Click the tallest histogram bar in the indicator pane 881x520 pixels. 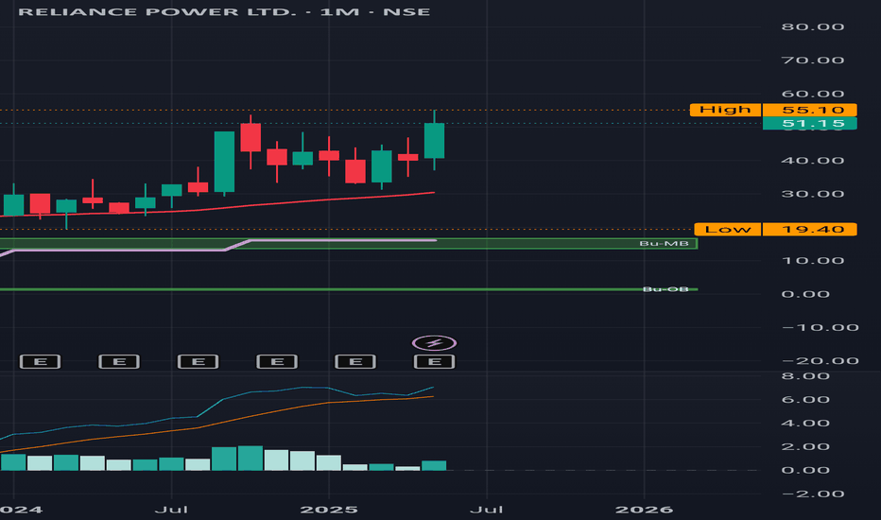click(x=250, y=459)
